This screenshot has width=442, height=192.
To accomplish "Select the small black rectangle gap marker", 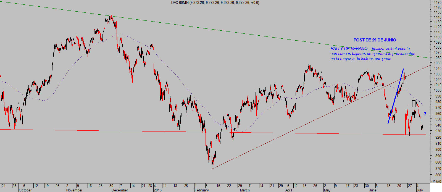I will coord(414,104).
